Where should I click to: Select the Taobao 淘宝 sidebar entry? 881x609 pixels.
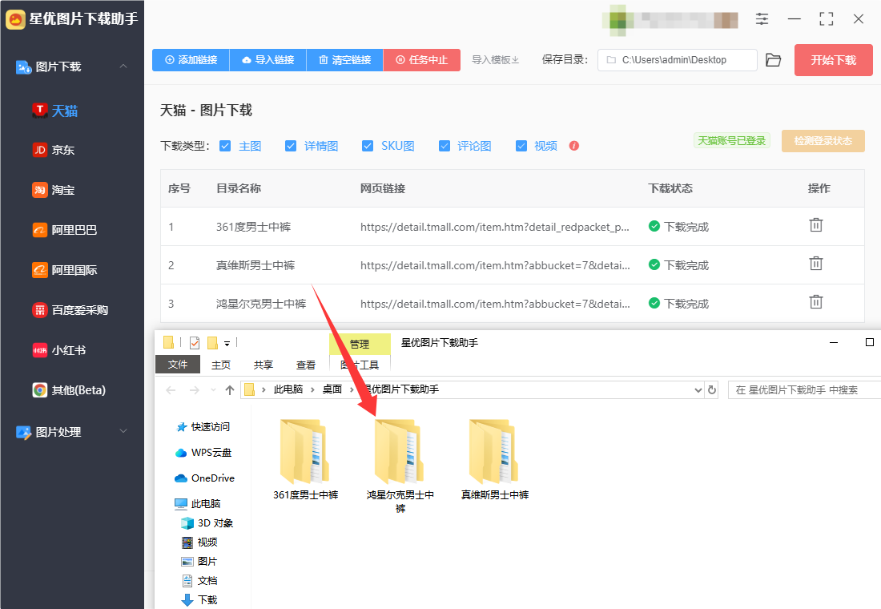(x=54, y=190)
